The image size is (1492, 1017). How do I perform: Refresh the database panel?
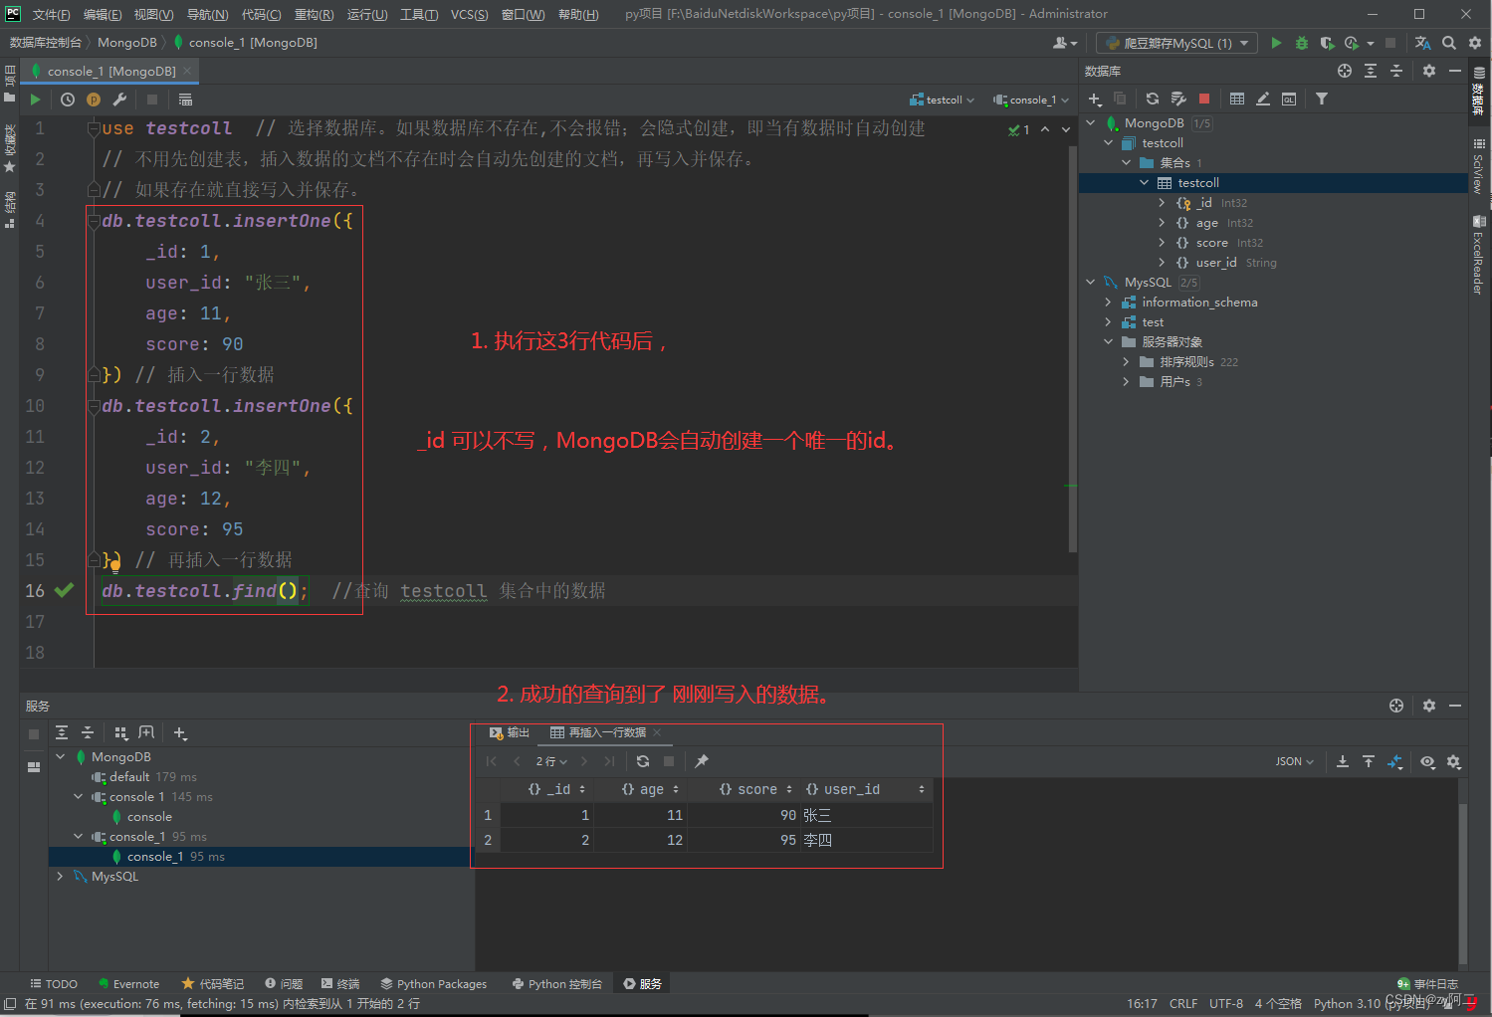[x=1153, y=99]
